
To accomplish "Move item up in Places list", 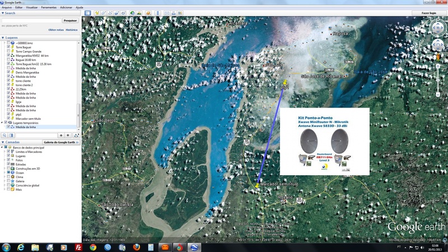I will (61, 136).
